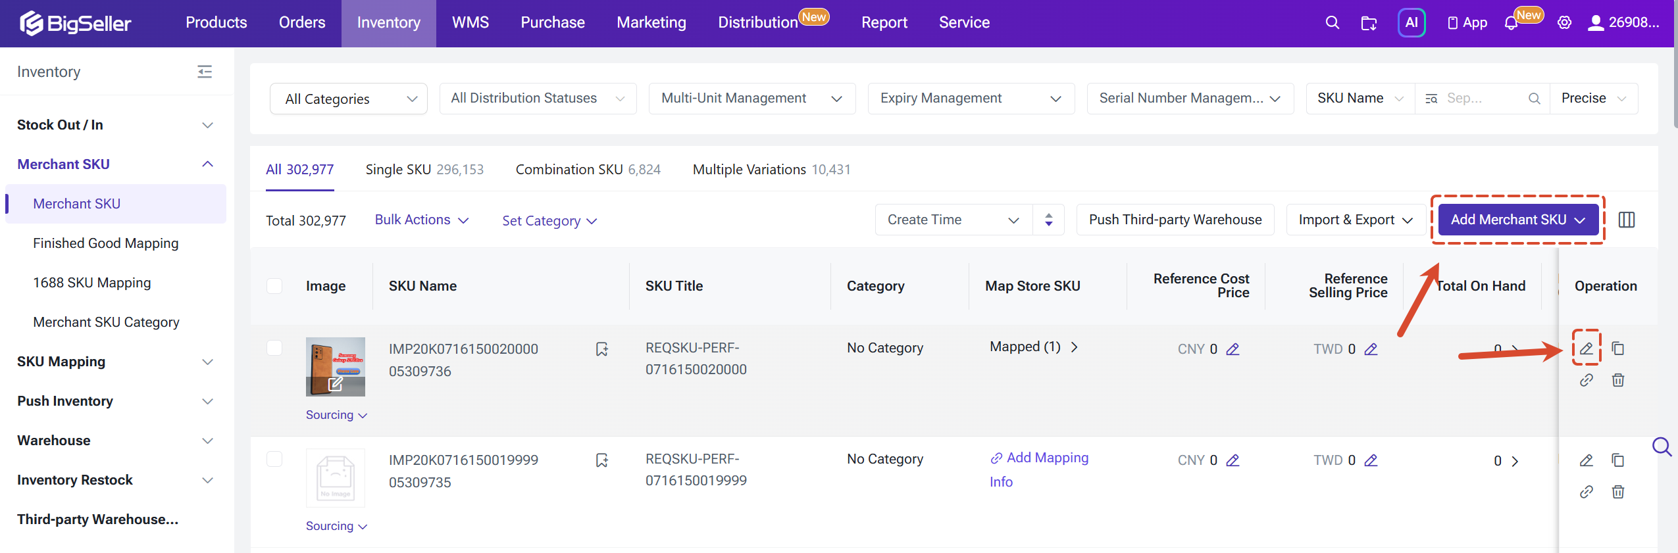Check the box for SKU IMP20K0716150020000

pyautogui.click(x=274, y=348)
